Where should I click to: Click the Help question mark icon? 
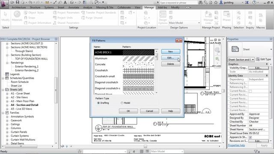point(254,3)
